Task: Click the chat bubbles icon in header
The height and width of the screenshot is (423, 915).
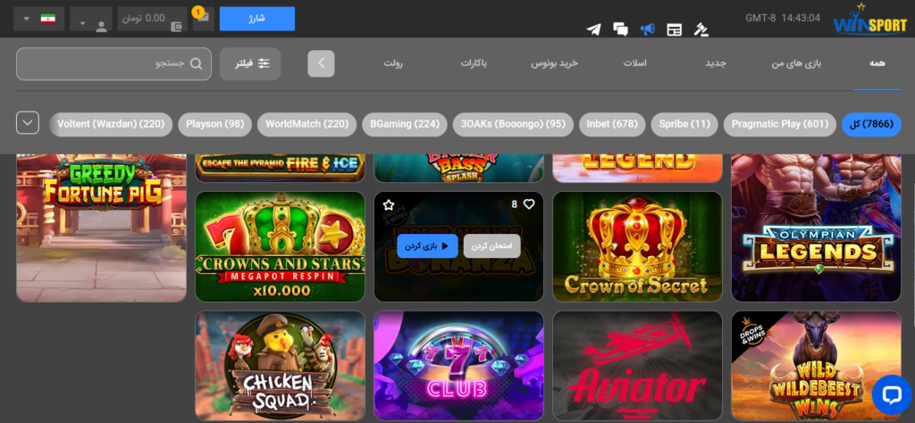Action: click(621, 29)
